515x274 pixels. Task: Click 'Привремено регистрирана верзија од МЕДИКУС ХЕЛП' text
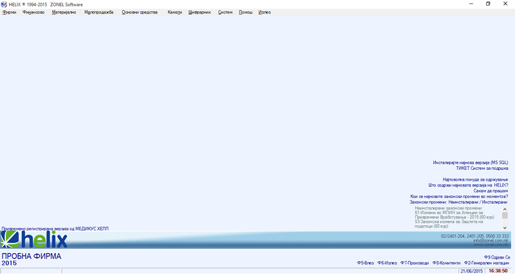tap(55, 229)
